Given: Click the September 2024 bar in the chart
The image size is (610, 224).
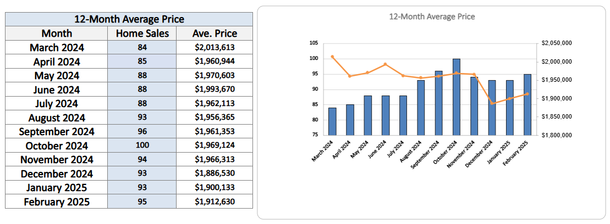Looking at the screenshot, I should coord(439,103).
